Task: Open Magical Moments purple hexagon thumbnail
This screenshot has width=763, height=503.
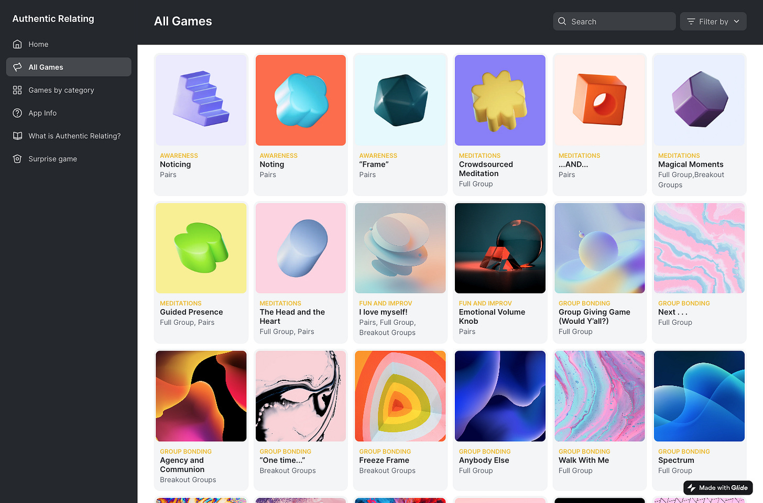Action: 699,100
